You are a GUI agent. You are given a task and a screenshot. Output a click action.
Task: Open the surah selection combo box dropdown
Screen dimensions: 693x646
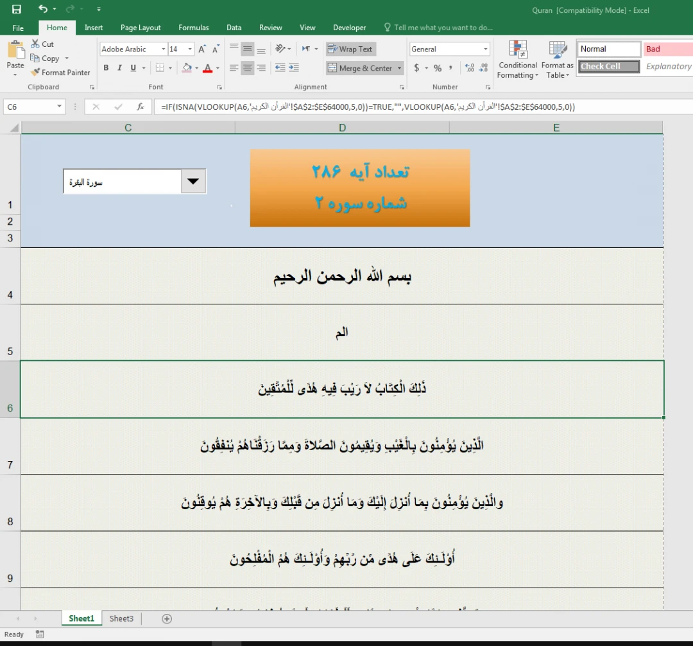(193, 182)
